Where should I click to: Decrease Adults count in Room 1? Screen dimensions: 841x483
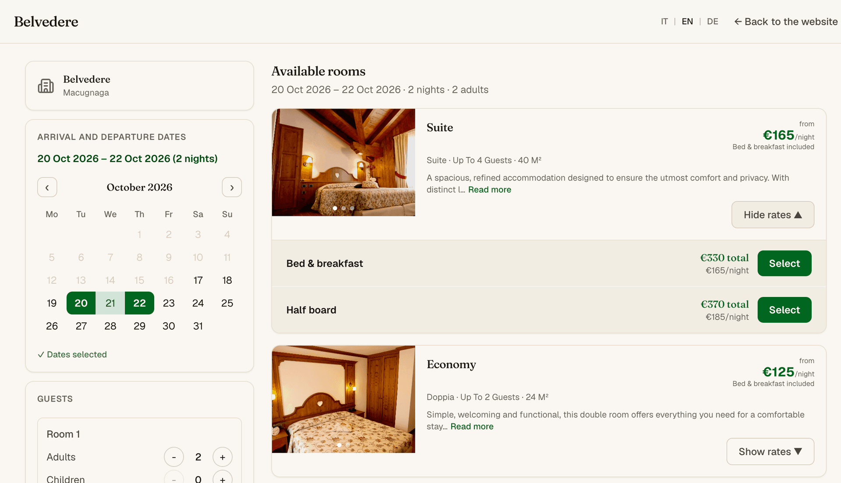pyautogui.click(x=174, y=457)
